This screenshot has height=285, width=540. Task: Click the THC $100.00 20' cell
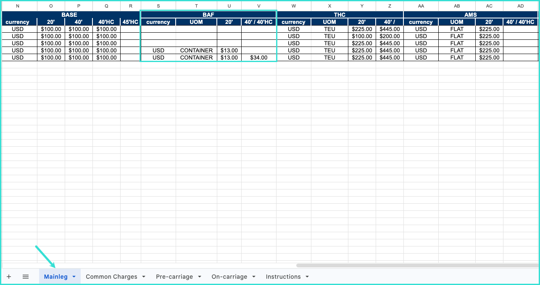point(362,36)
